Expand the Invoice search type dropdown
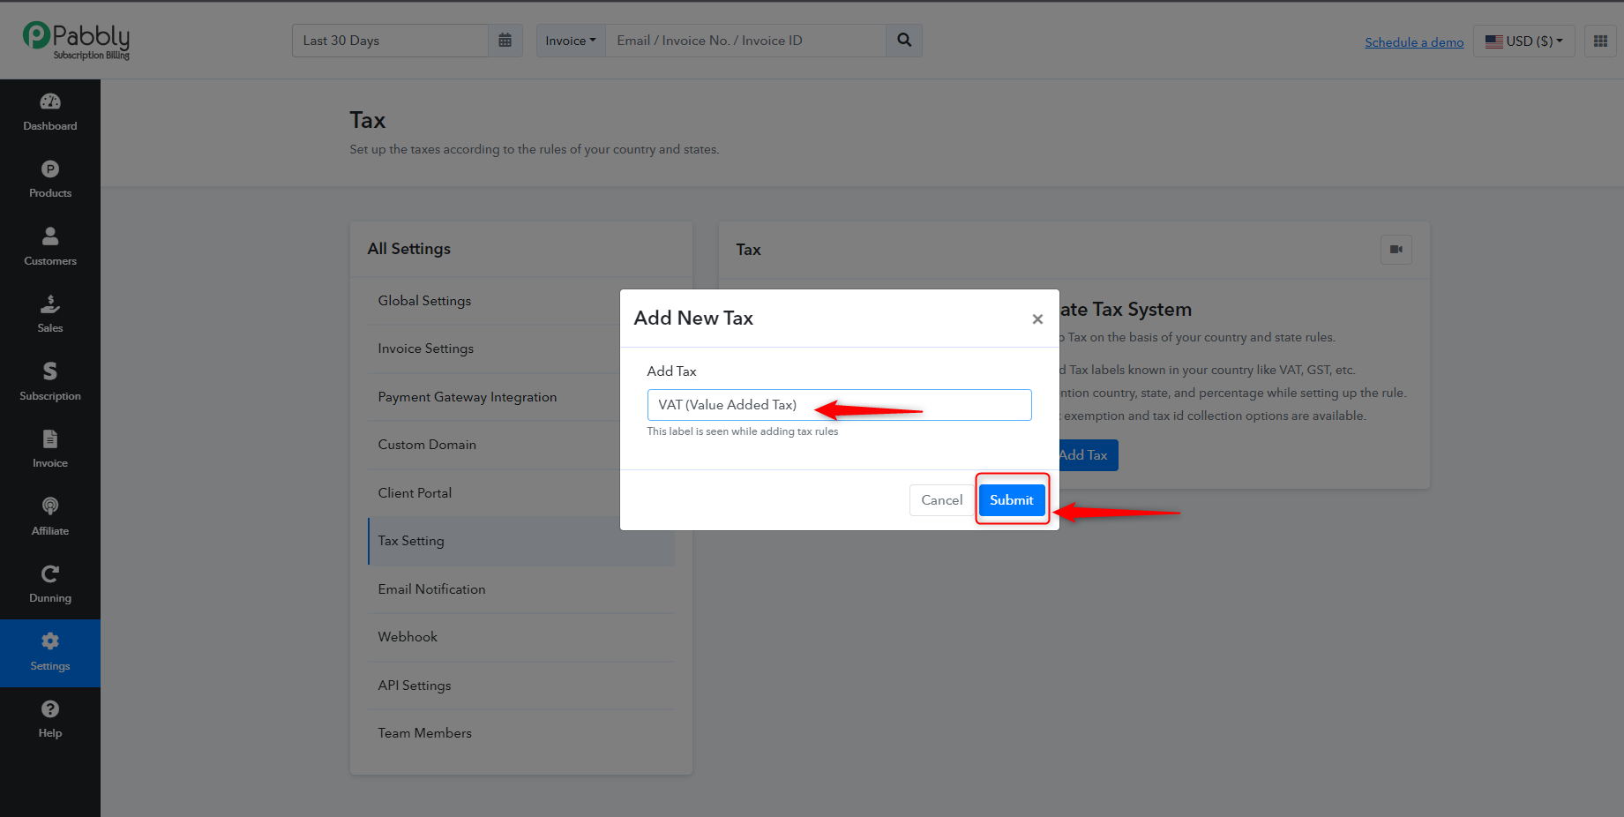The width and height of the screenshot is (1624, 817). coord(571,41)
